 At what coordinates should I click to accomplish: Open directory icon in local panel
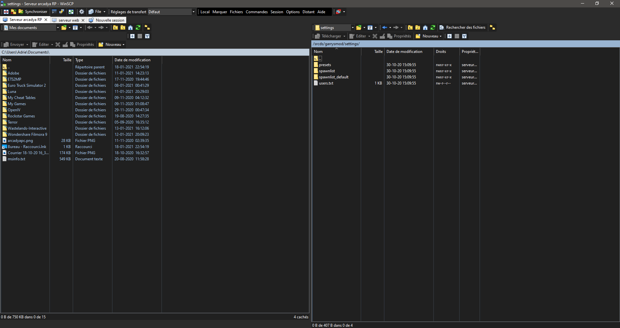(x=64, y=28)
